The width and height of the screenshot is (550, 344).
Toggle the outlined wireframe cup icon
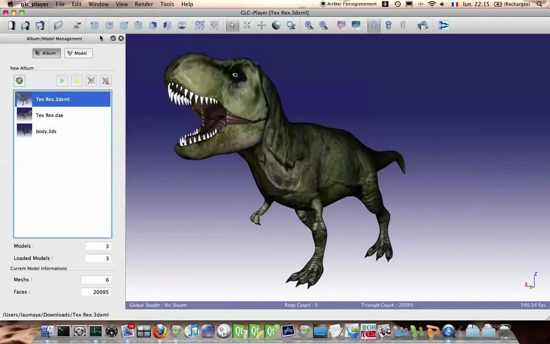click(403, 25)
